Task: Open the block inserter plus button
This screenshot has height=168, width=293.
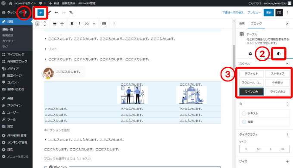Action: (41, 12)
